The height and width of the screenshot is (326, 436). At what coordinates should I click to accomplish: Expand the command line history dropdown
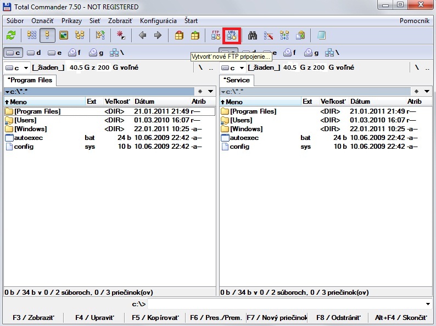428,304
